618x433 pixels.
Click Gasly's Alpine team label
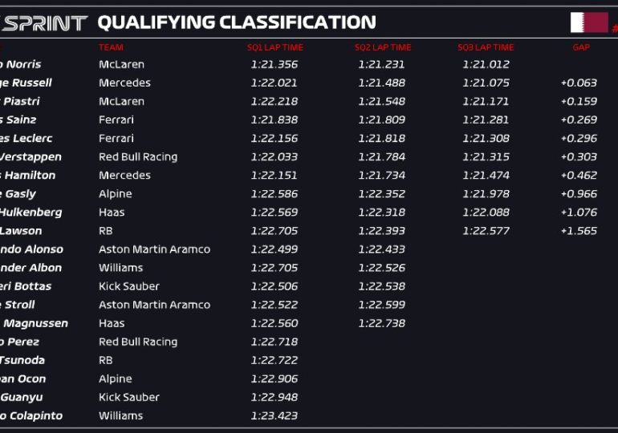point(115,194)
